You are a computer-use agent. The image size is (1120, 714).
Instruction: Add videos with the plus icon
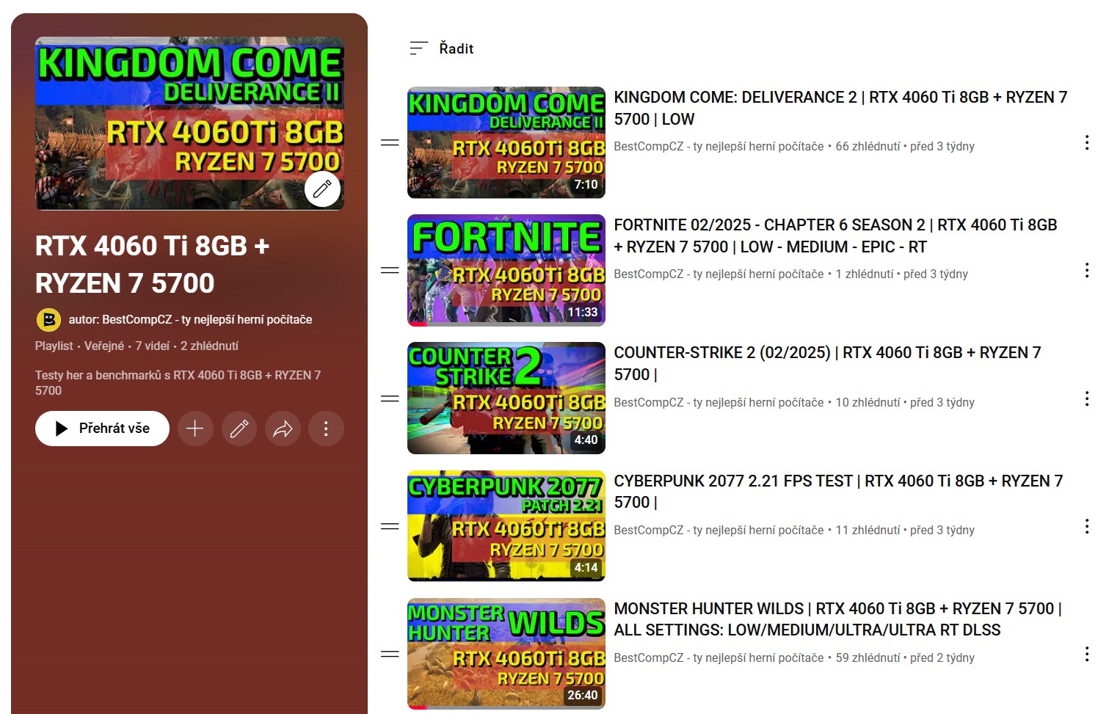pyautogui.click(x=195, y=429)
